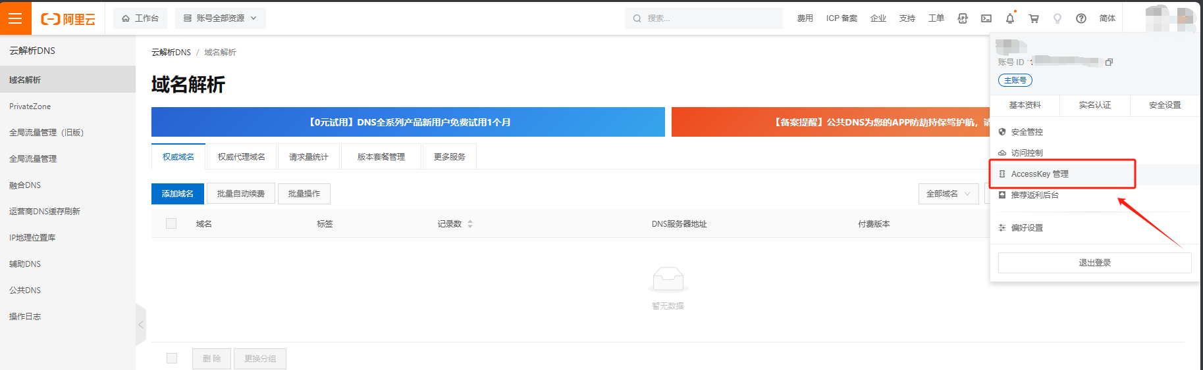Open the shopping cart
The width and height of the screenshot is (1203, 370).
[1034, 18]
